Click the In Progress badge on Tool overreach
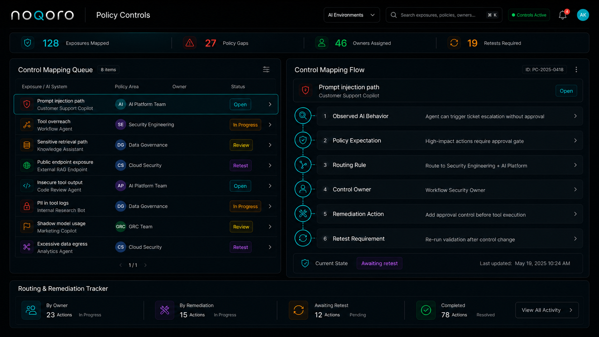 pos(245,125)
